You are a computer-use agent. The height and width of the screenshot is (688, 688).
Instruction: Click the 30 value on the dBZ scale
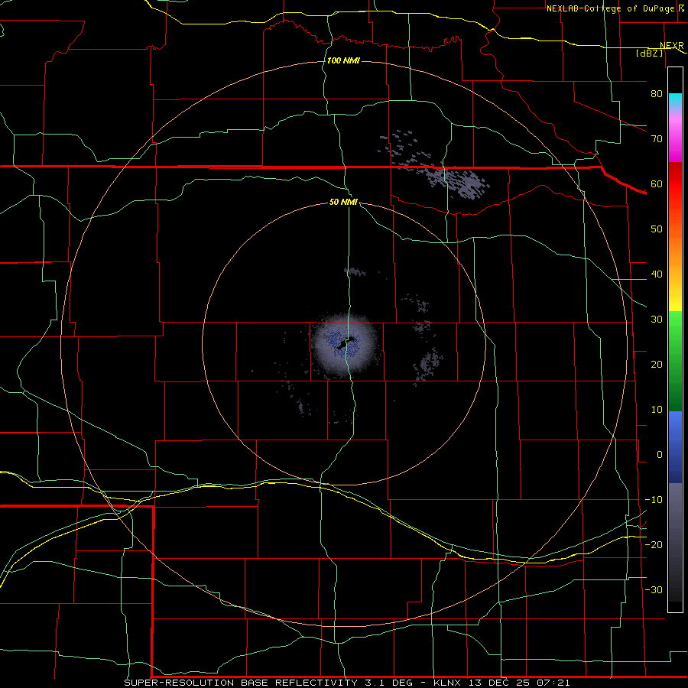657,320
